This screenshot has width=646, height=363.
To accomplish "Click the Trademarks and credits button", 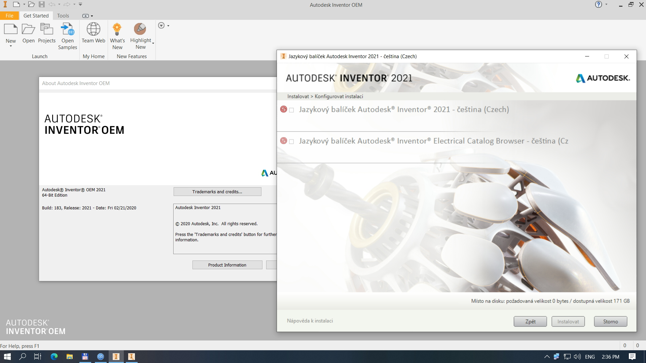I will tap(217, 191).
